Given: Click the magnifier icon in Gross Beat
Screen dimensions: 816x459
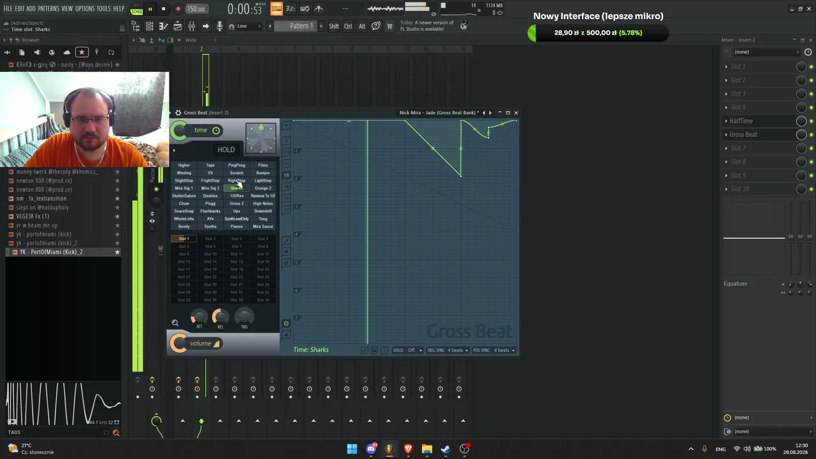Looking at the screenshot, I should click(175, 323).
